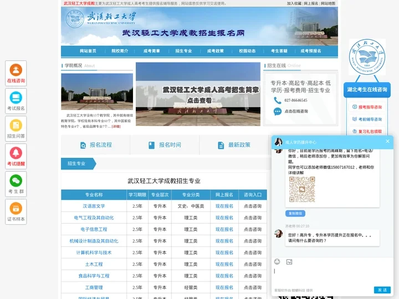
Task: Open the 招生问答 sidebar icon
Action: 16,128
